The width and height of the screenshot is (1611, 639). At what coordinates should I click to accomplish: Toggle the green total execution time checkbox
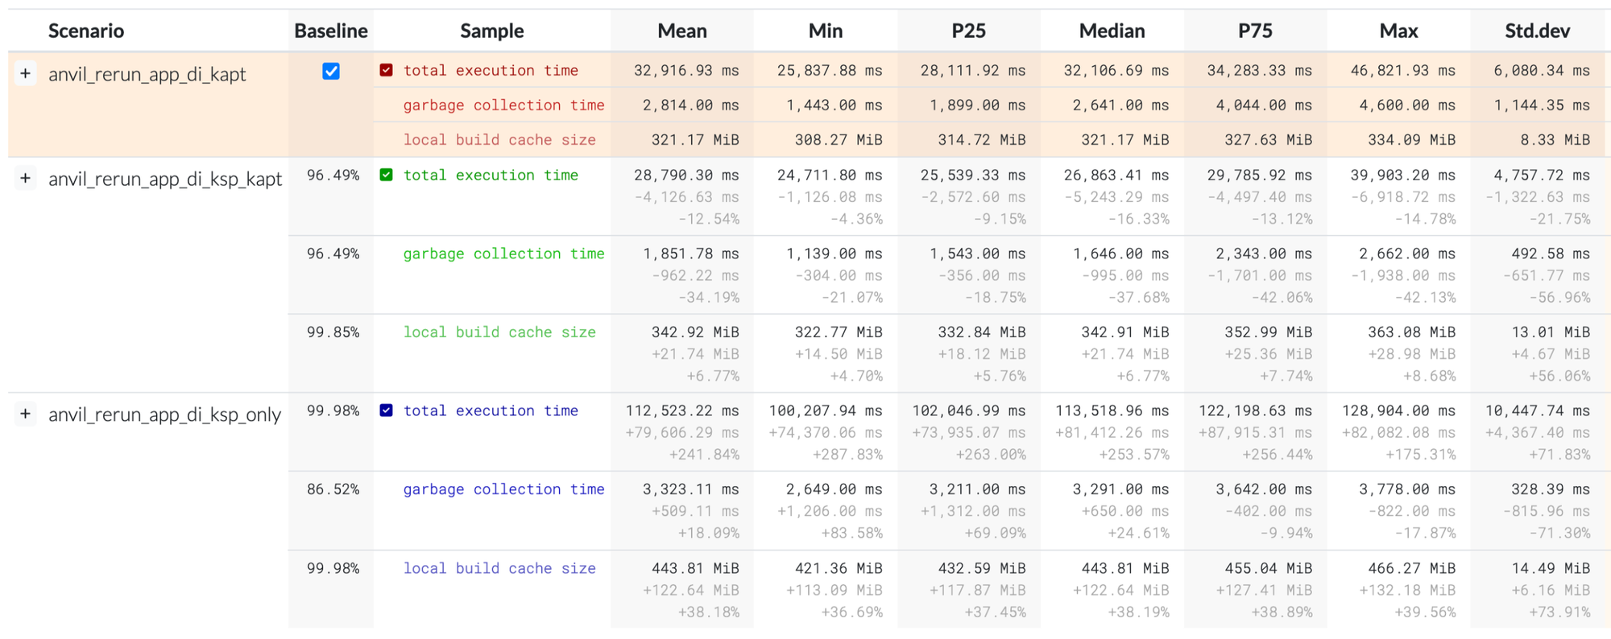click(387, 175)
